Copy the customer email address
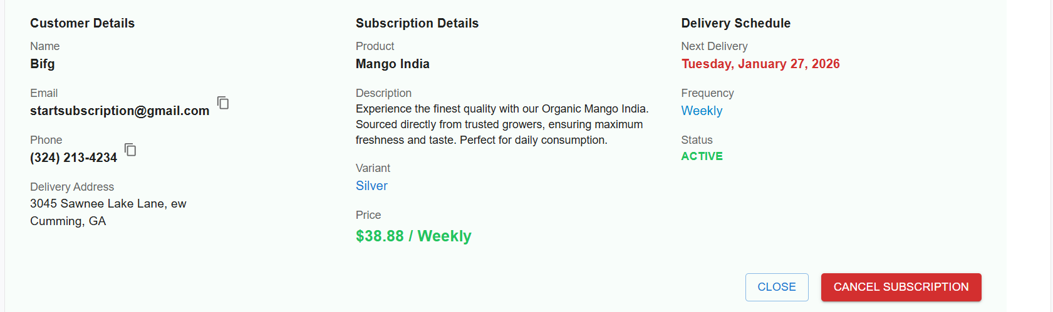The width and height of the screenshot is (1053, 312). 223,103
